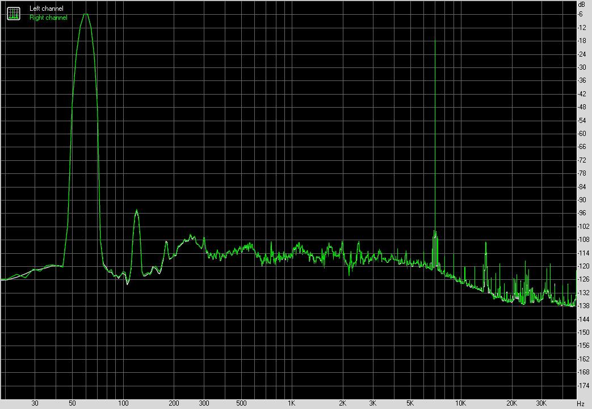
Task: Click the tall 60 Hz peak top
Action: coord(85,14)
